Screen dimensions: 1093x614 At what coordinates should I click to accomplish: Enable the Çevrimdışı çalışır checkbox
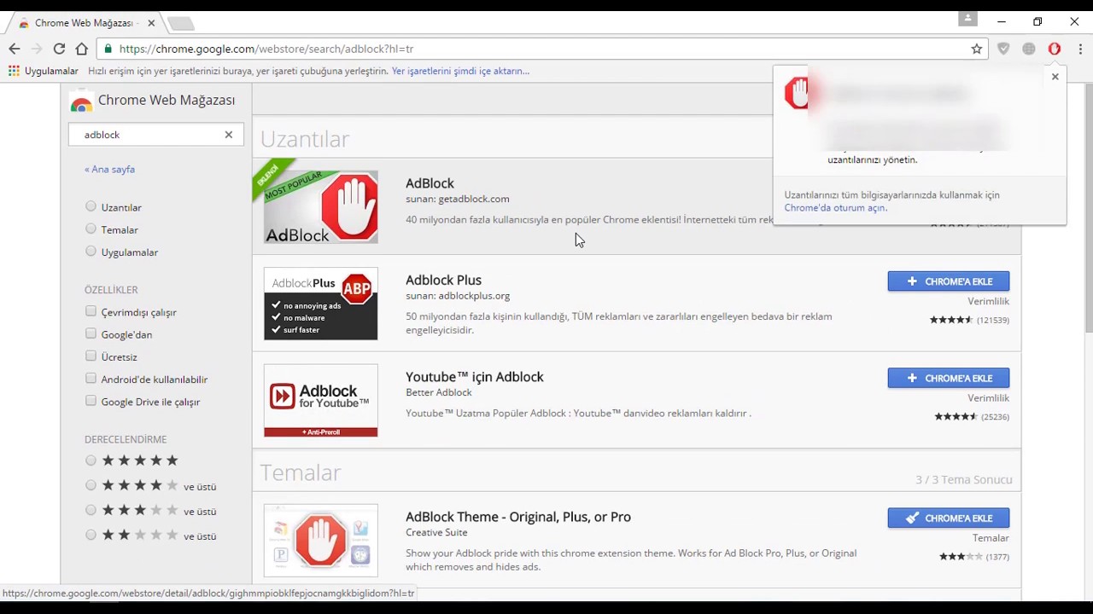pyautogui.click(x=91, y=311)
